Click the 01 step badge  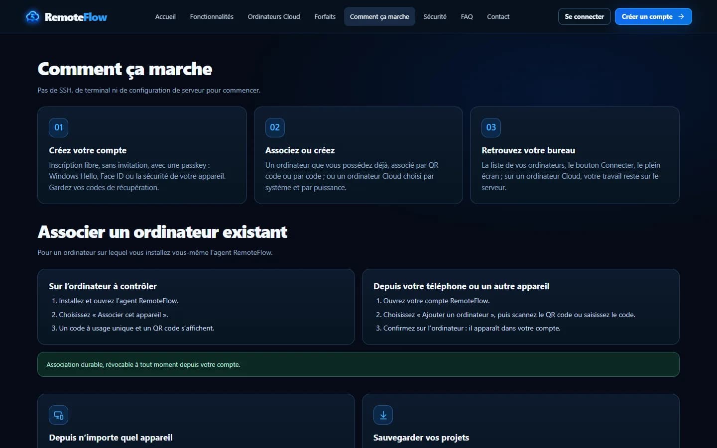(58, 127)
